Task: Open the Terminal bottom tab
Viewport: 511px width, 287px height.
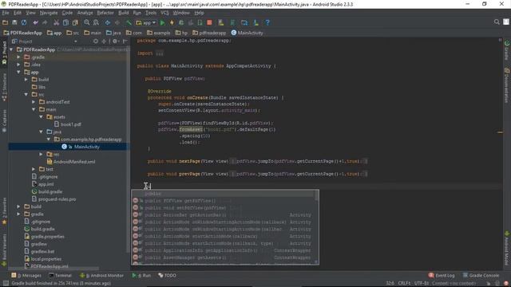Action: coord(60,275)
